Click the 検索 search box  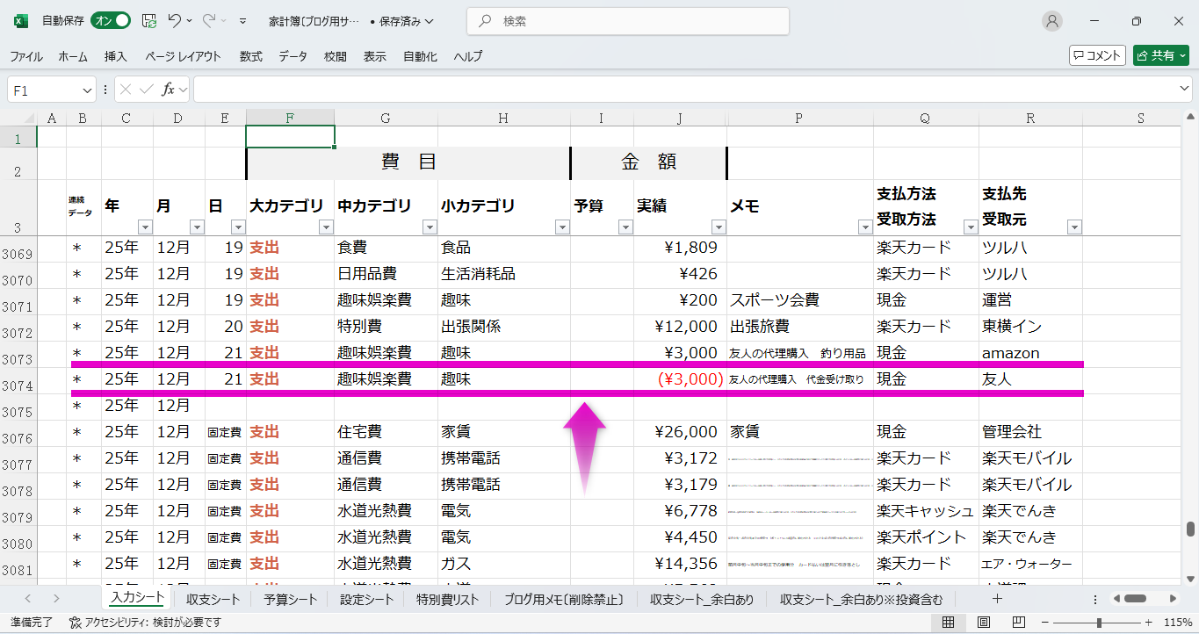coord(628,21)
